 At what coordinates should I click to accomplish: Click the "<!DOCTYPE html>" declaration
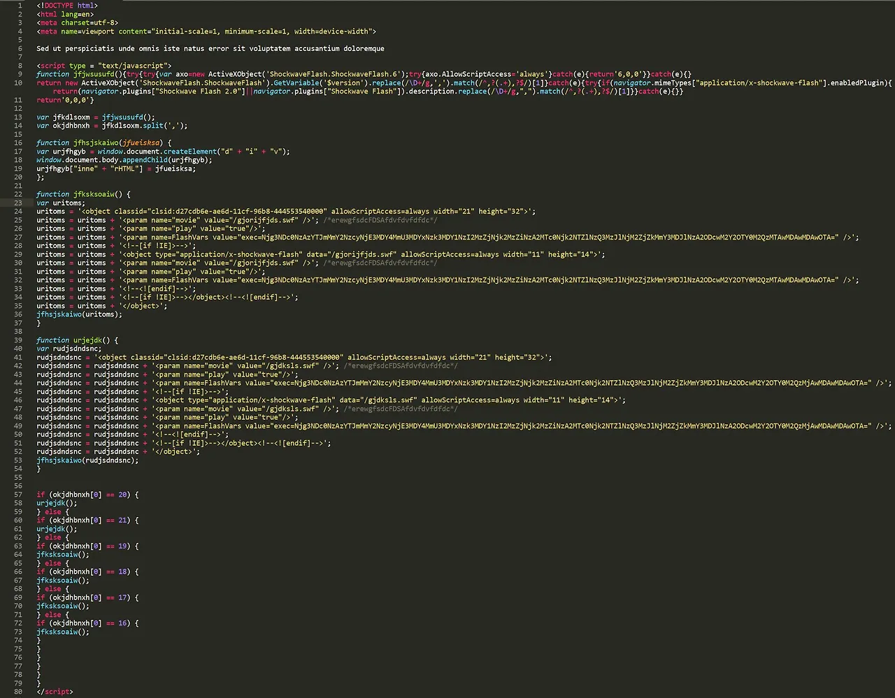click(67, 6)
